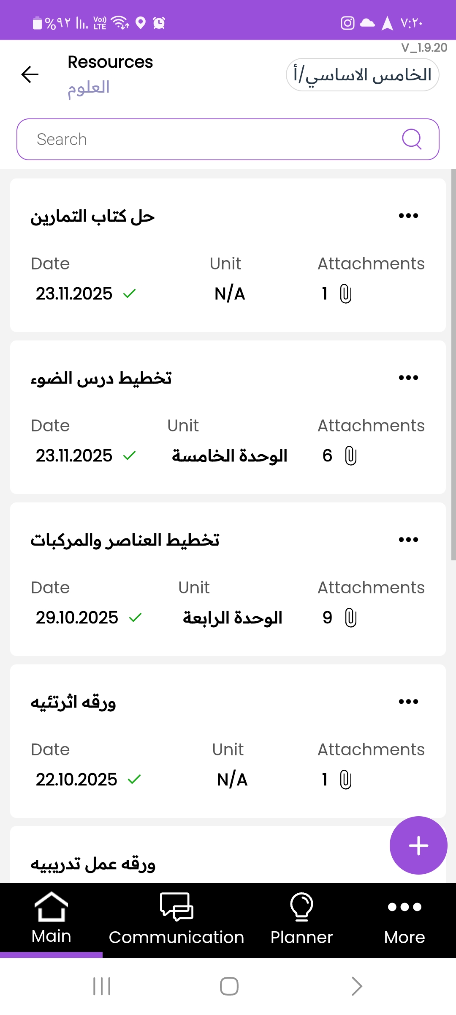
Task: Tap the Instagram notification icon in status bar
Action: coord(347,23)
